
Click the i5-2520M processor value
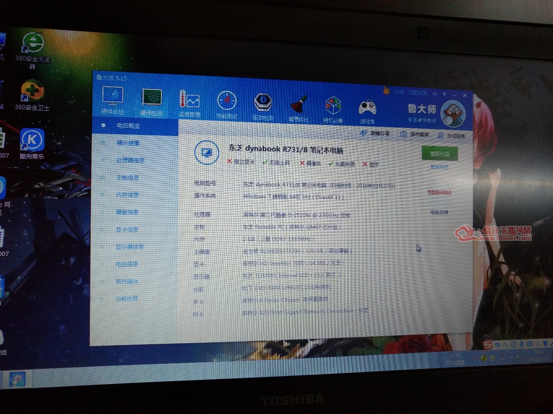point(297,215)
